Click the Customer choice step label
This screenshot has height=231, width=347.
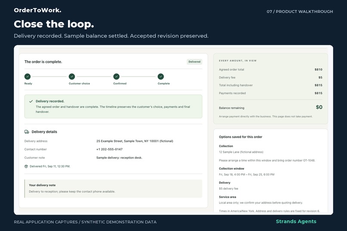pyautogui.click(x=79, y=83)
